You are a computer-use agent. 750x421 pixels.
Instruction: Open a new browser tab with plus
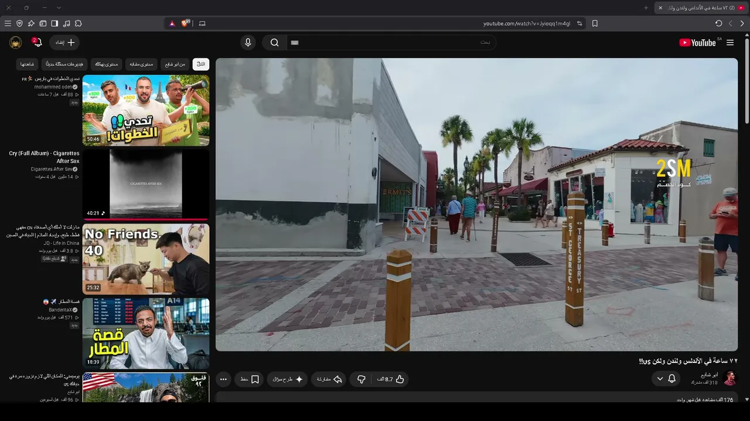tap(646, 8)
